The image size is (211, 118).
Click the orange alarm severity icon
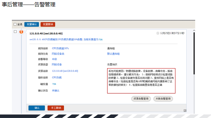(21, 32)
